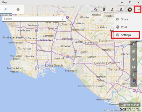Click the Newport Beach map label

104,100
